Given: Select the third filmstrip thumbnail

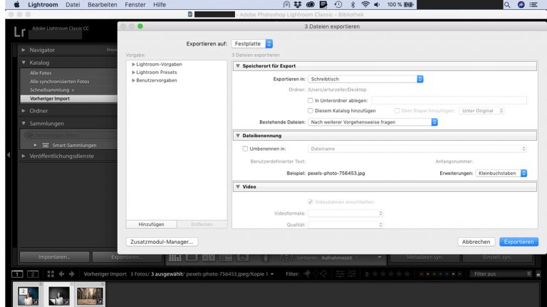Looking at the screenshot, I should click(88, 294).
